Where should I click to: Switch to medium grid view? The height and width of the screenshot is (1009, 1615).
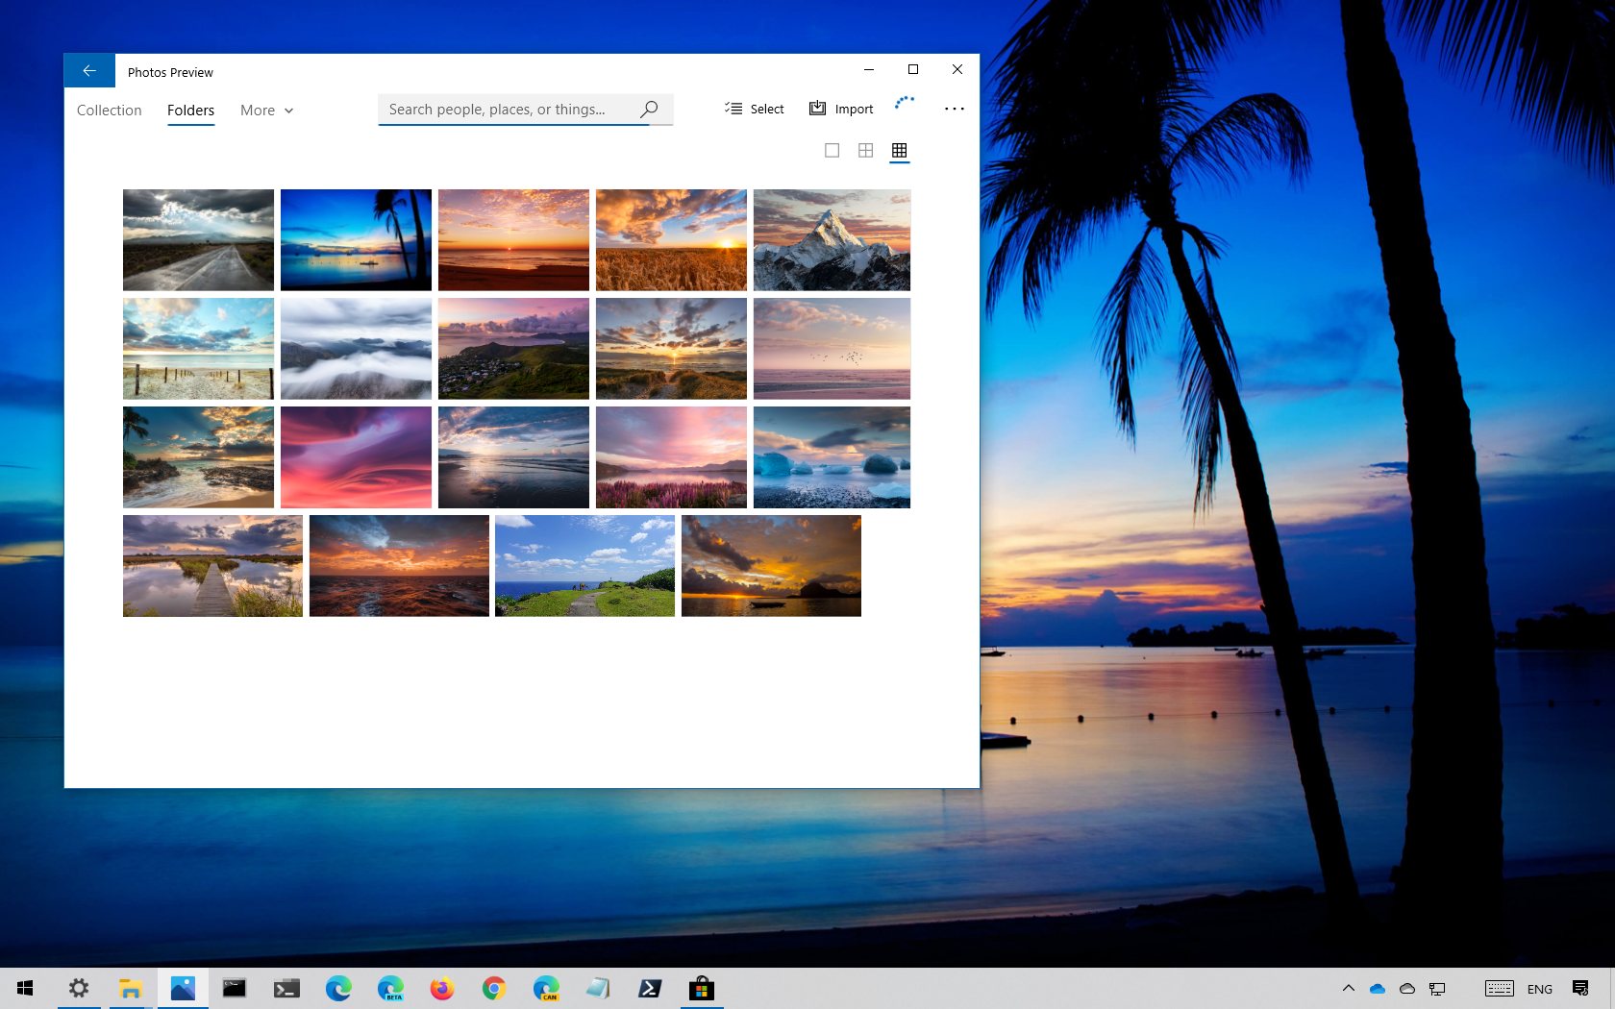click(x=865, y=150)
